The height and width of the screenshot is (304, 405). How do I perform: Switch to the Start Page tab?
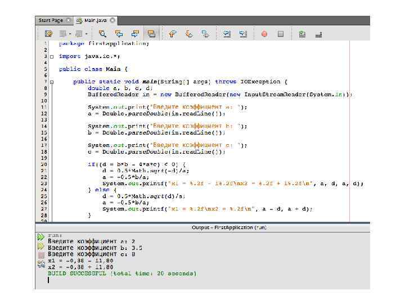[51, 20]
